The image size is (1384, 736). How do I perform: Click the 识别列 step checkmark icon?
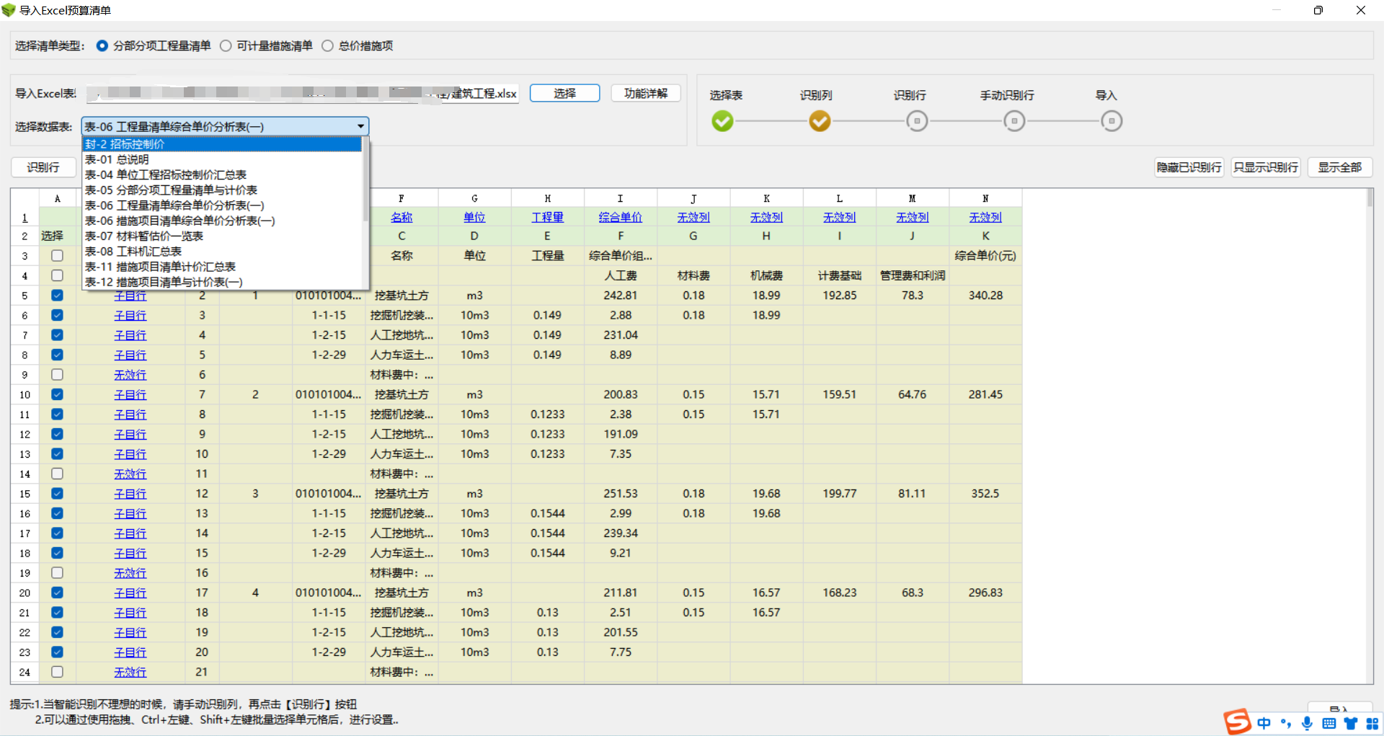pos(820,121)
